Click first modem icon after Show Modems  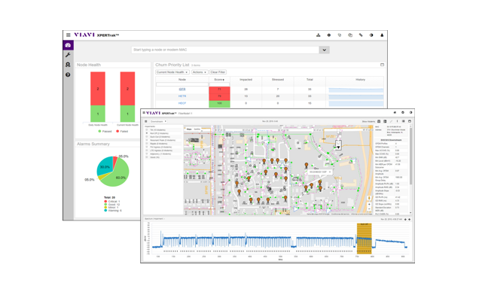[379, 121]
